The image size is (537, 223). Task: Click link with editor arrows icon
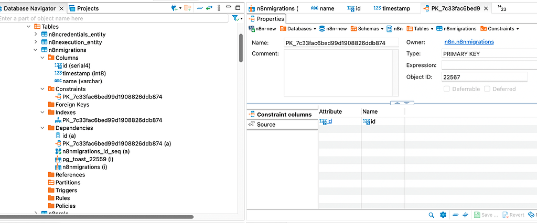click(x=209, y=8)
